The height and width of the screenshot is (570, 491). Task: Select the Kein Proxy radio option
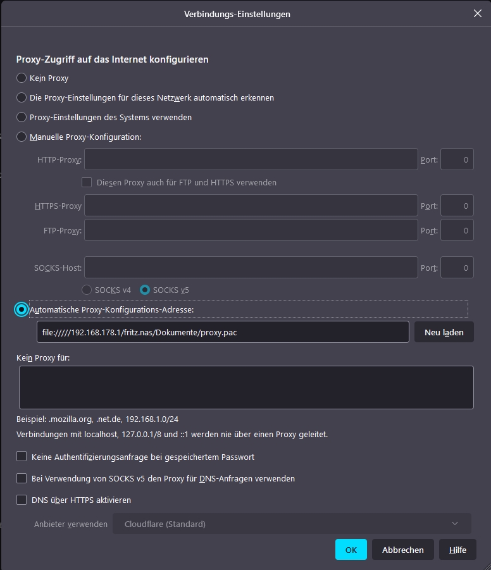pyautogui.click(x=22, y=78)
